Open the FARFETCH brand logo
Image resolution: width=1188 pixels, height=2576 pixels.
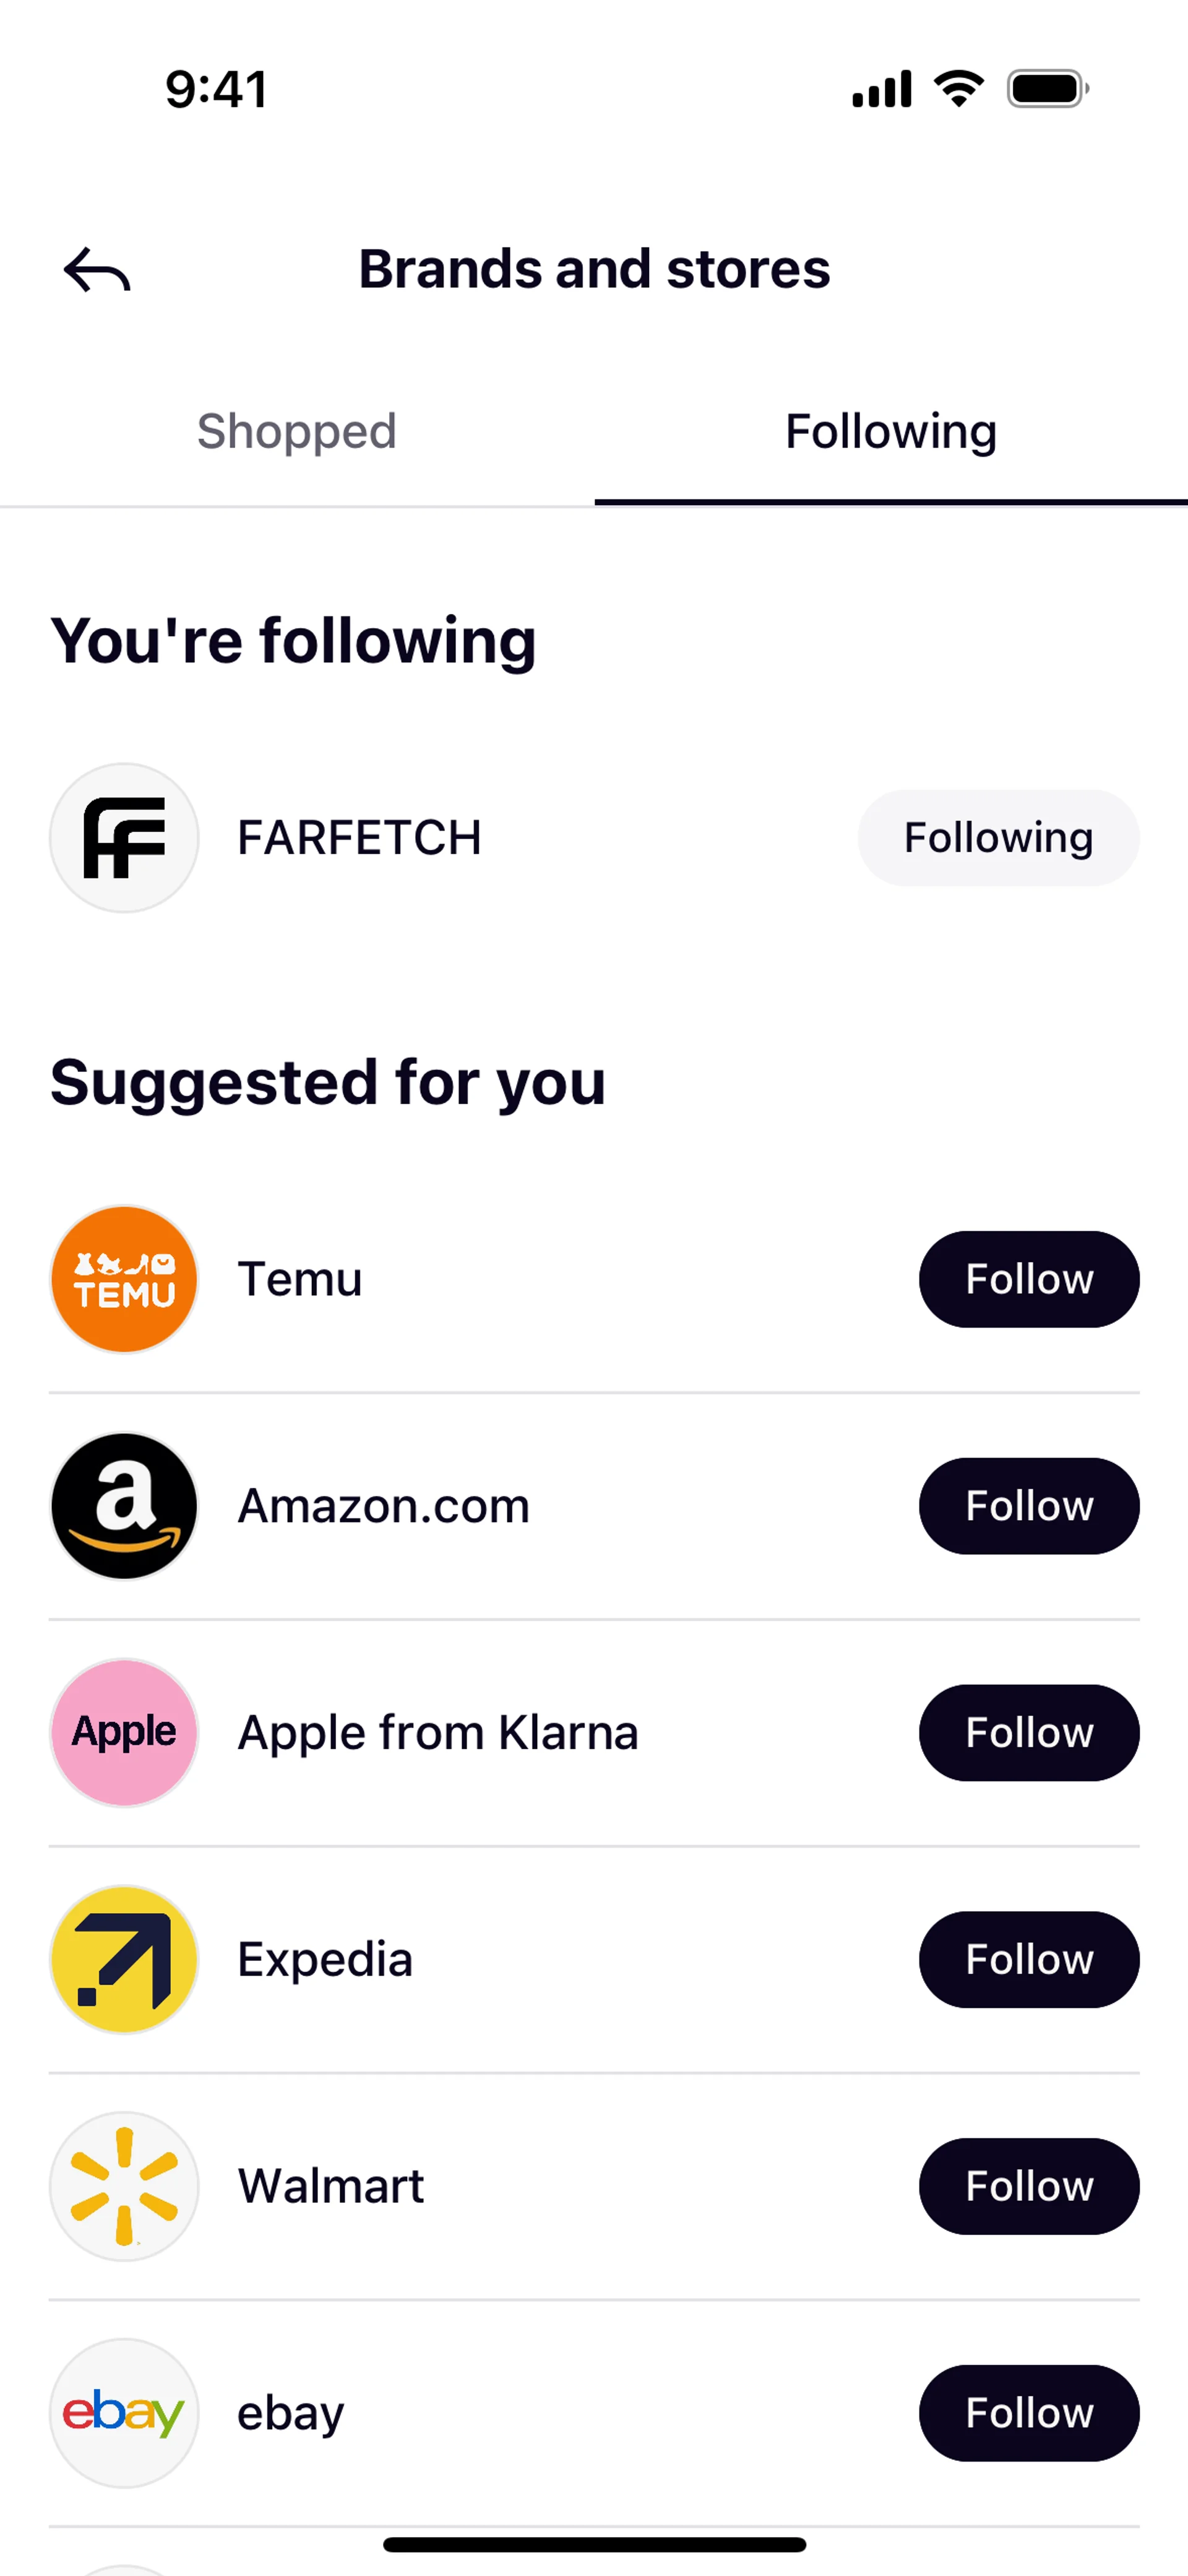tap(124, 838)
